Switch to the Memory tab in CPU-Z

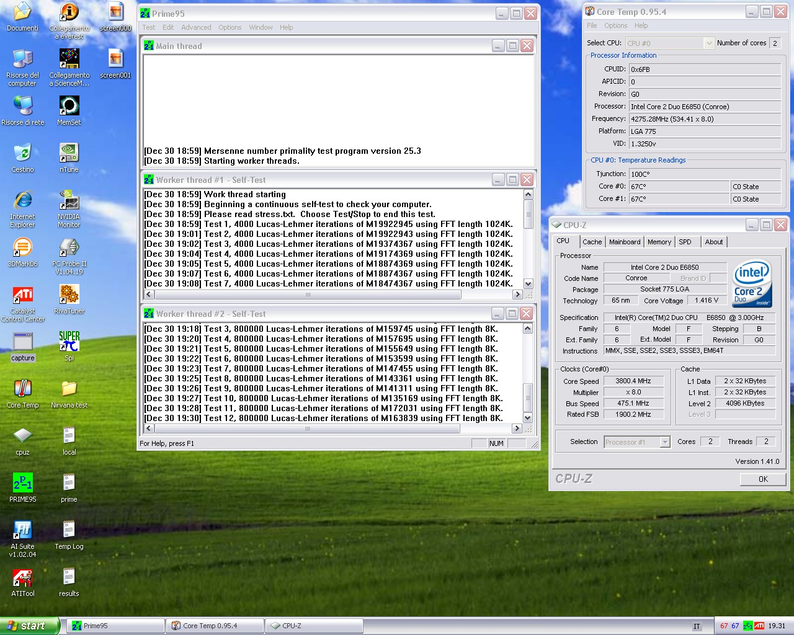pyautogui.click(x=659, y=242)
